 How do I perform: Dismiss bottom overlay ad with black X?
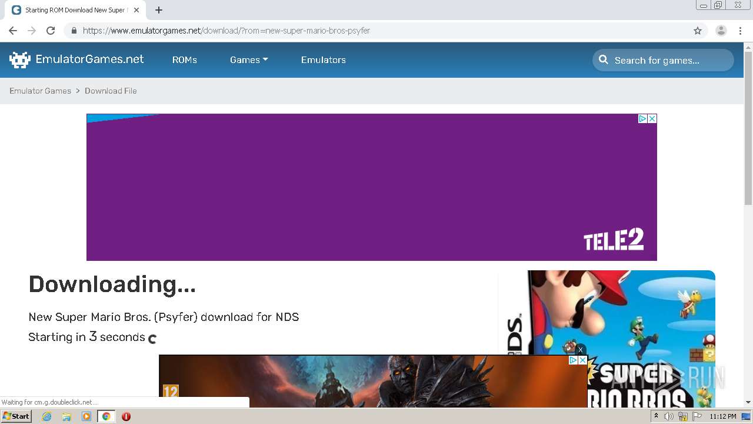coord(581,350)
